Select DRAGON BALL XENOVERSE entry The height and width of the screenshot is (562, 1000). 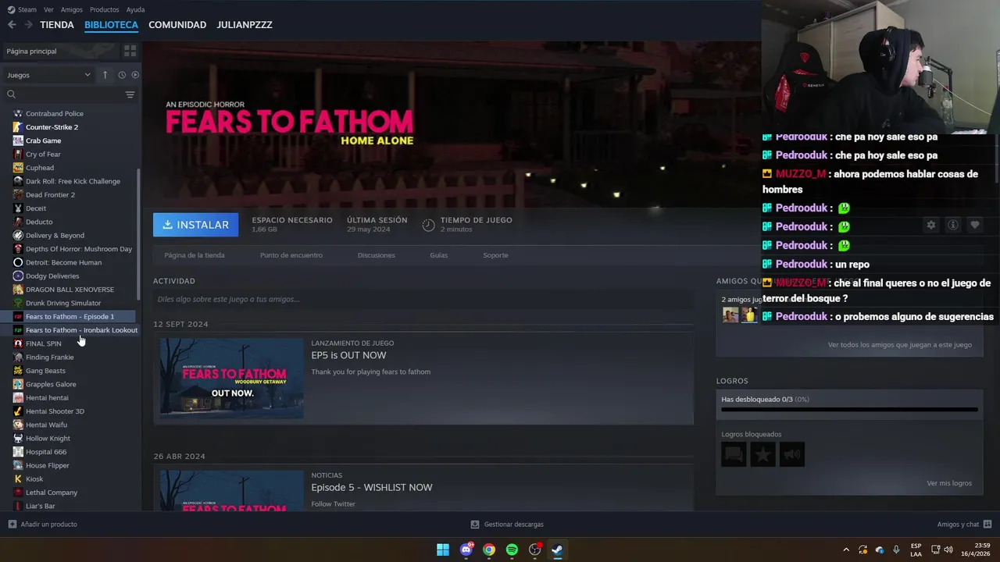pyautogui.click(x=70, y=290)
